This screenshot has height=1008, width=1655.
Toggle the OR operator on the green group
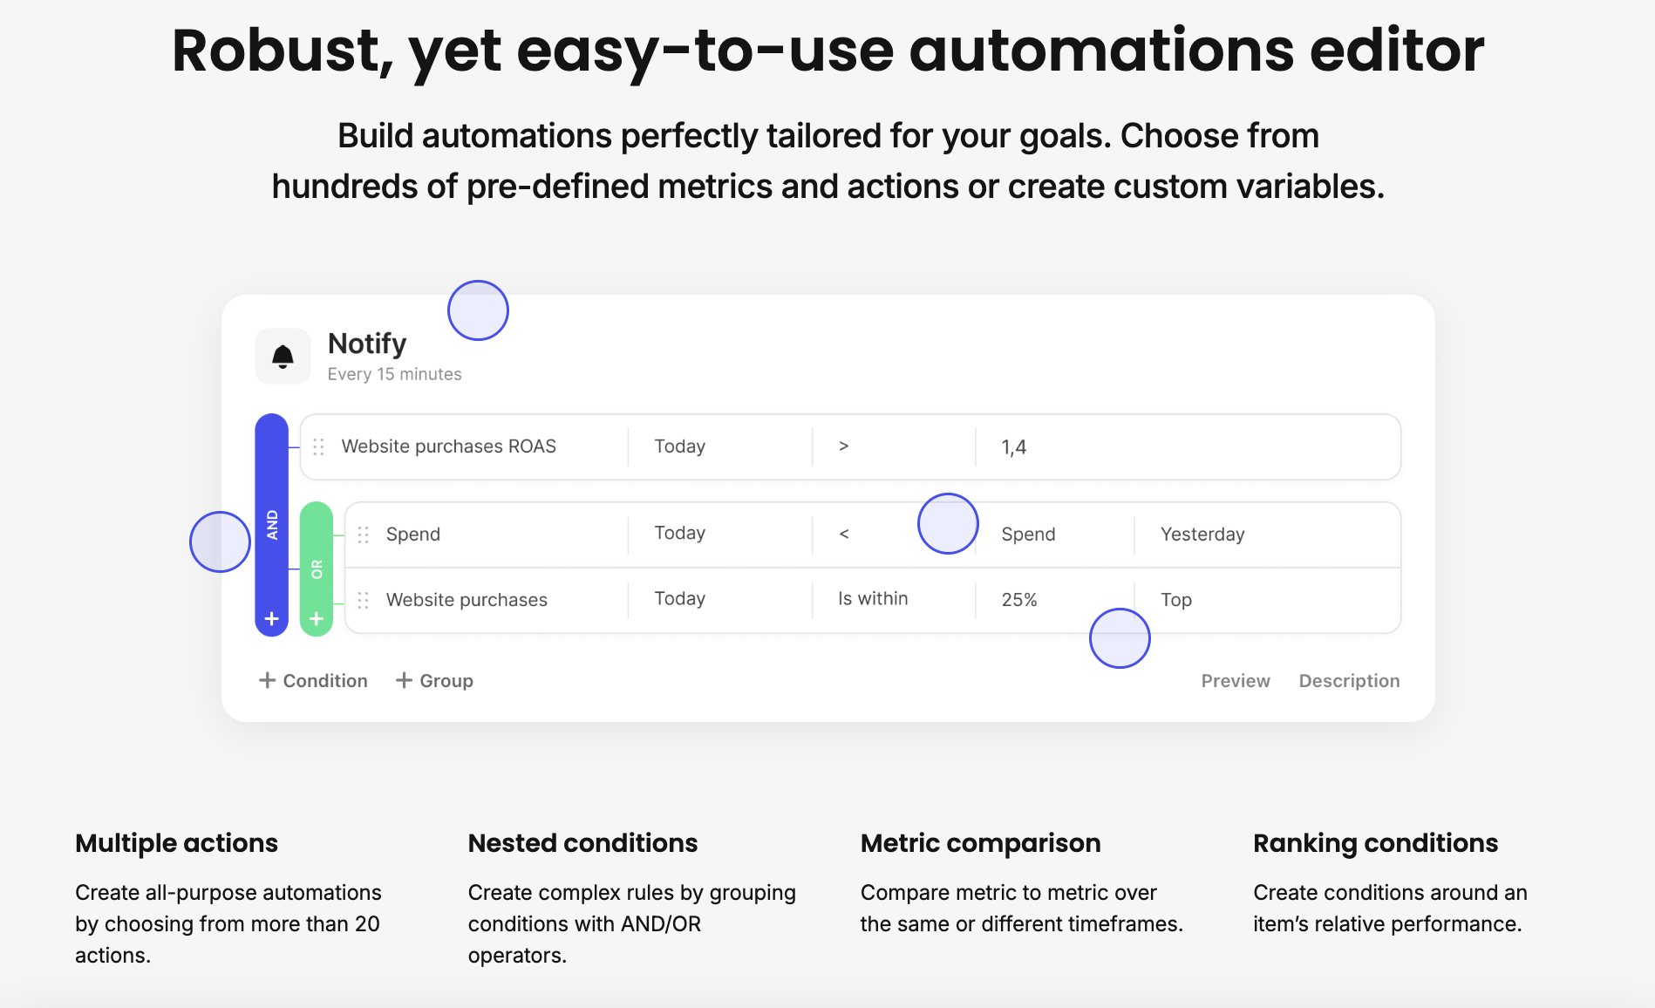pos(317,567)
